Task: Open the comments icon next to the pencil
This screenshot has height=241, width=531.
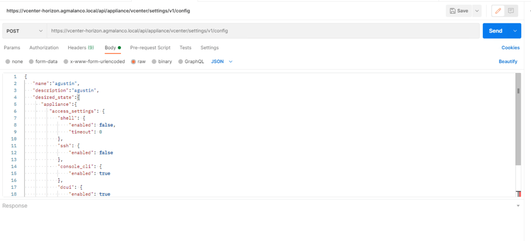Action: coord(511,11)
